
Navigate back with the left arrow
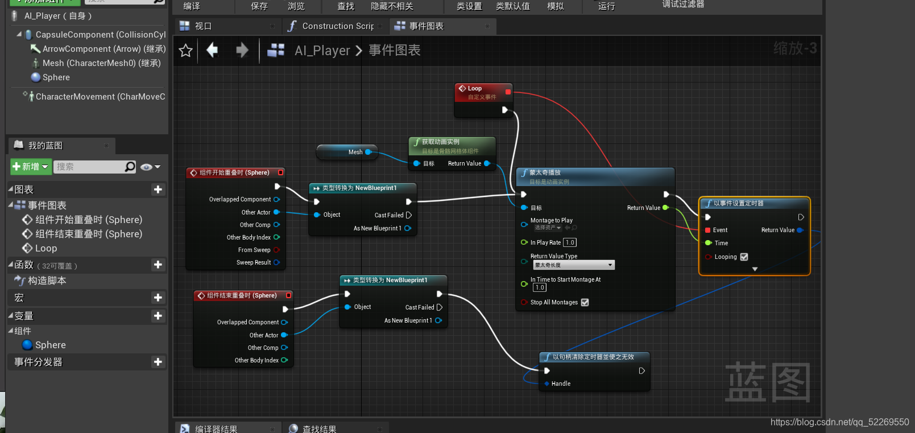[212, 50]
